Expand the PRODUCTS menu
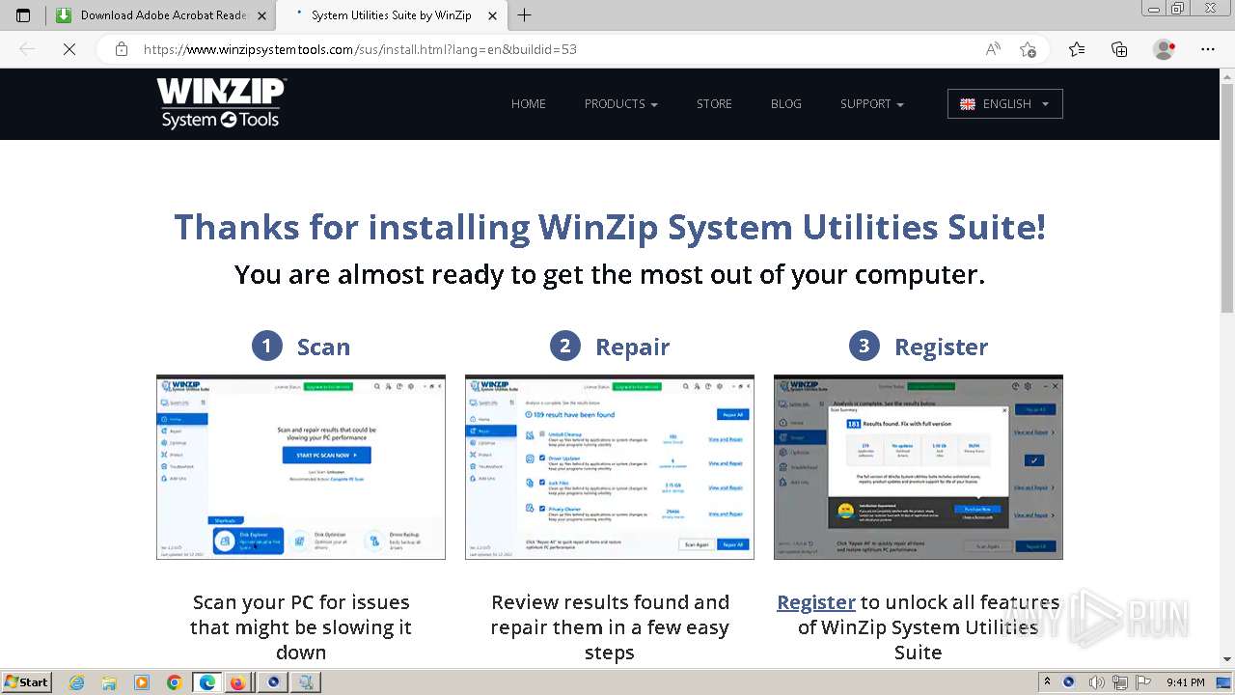Image resolution: width=1235 pixels, height=695 pixels. tap(621, 104)
